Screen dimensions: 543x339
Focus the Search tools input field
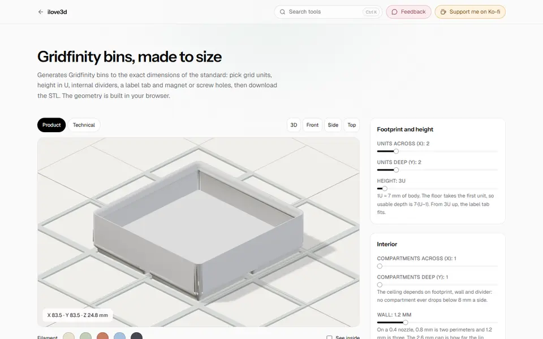pos(328,12)
